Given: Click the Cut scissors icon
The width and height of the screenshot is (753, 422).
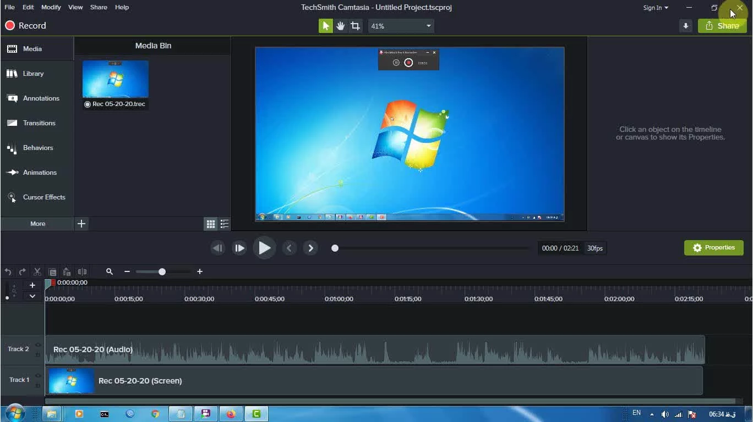Looking at the screenshot, I should (37, 271).
